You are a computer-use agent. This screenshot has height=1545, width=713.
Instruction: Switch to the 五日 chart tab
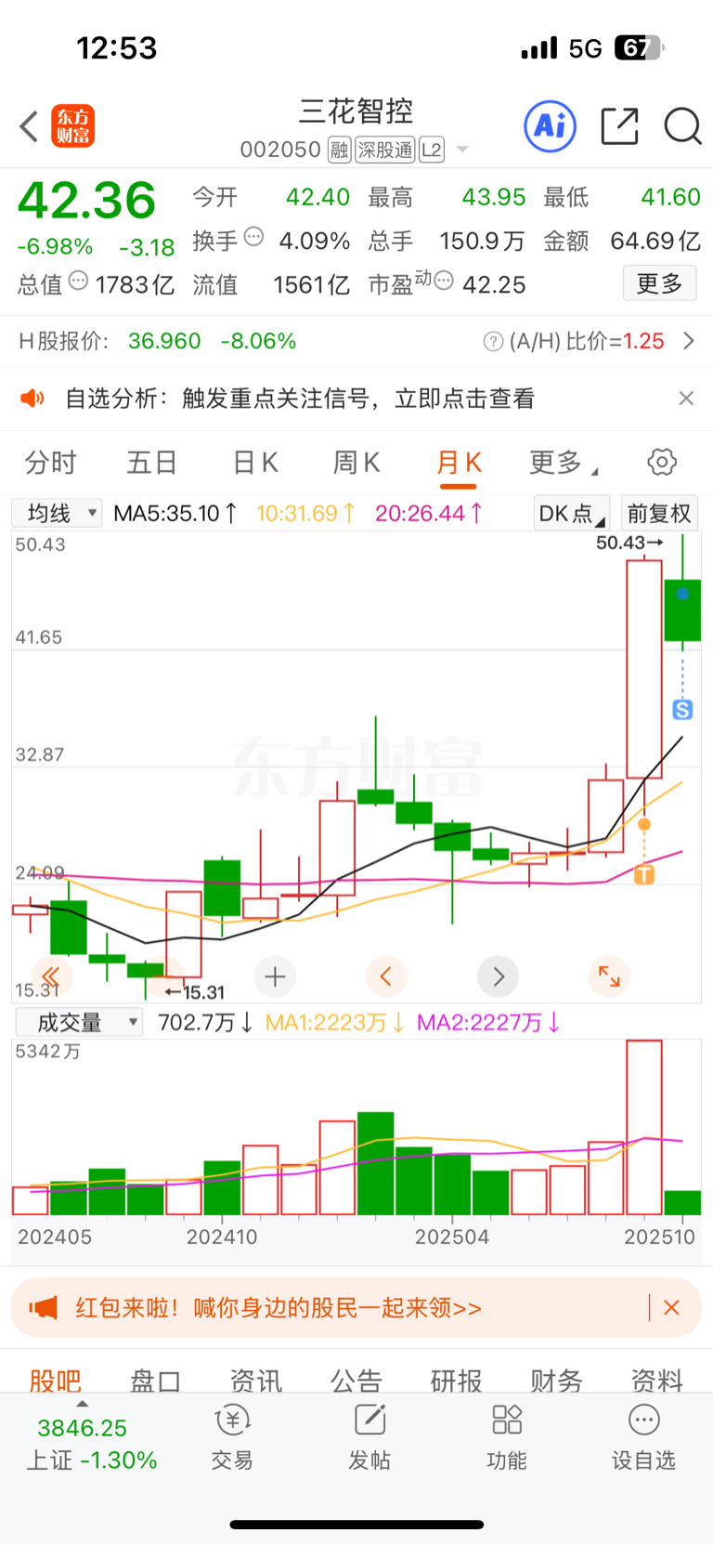[x=151, y=462]
